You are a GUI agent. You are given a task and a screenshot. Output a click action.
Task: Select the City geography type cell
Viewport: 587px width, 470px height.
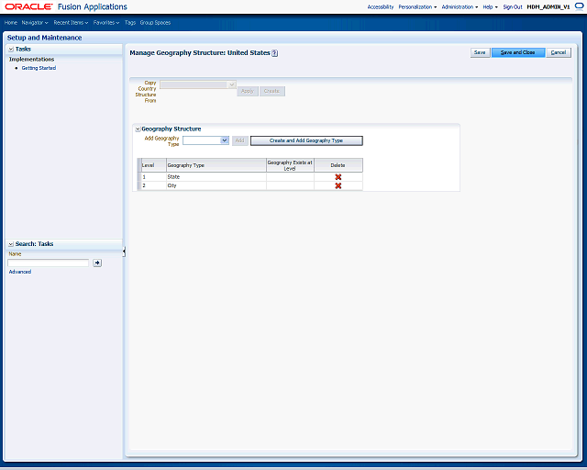click(216, 186)
